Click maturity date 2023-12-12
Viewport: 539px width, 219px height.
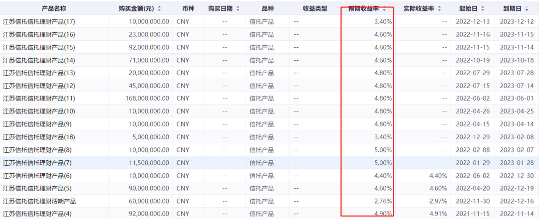point(517,21)
